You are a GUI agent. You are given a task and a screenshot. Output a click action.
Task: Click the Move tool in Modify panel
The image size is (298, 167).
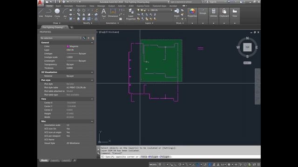click(x=79, y=10)
